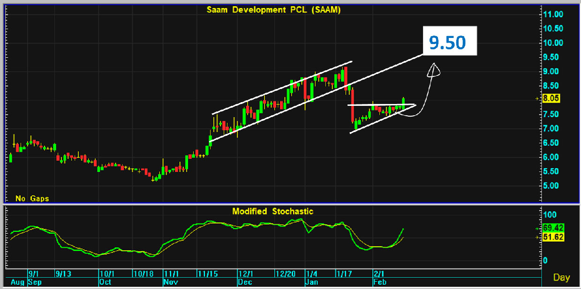The width and height of the screenshot is (581, 289).
Task: Click the 1/17 date label
Action: pos(343,274)
